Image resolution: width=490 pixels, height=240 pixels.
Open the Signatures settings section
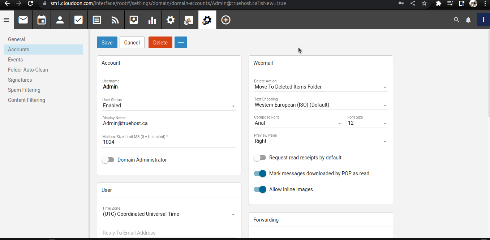coord(20,80)
